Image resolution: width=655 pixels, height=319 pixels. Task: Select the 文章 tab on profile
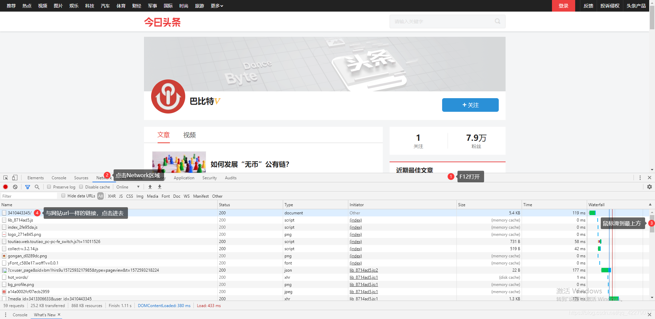pyautogui.click(x=163, y=135)
